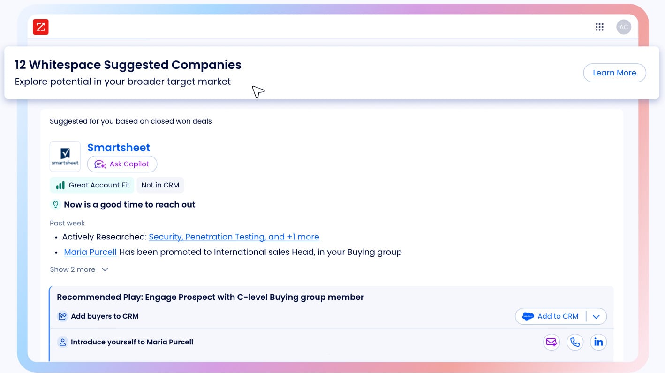The image size is (665, 373).
Task: Click the email icon for Maria Purcell
Action: [552, 342]
